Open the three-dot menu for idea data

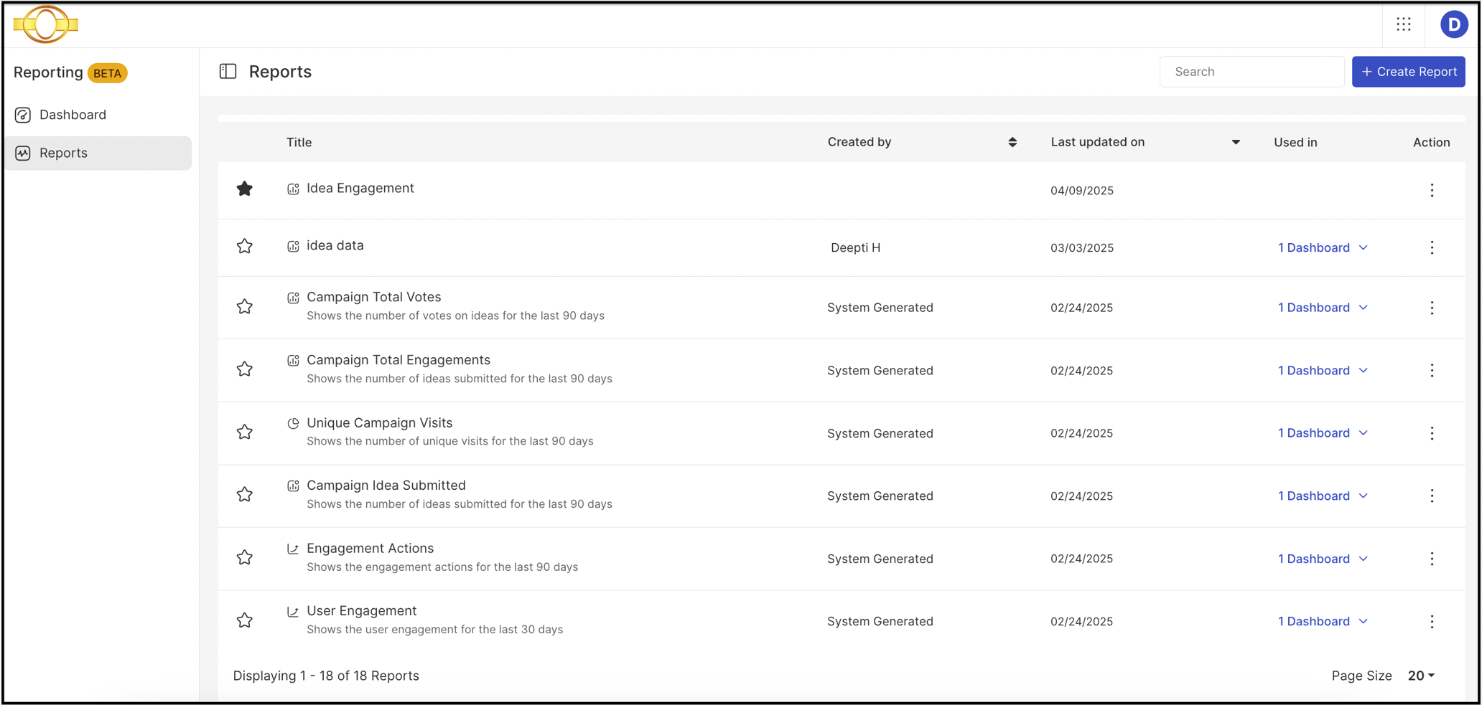1432,247
